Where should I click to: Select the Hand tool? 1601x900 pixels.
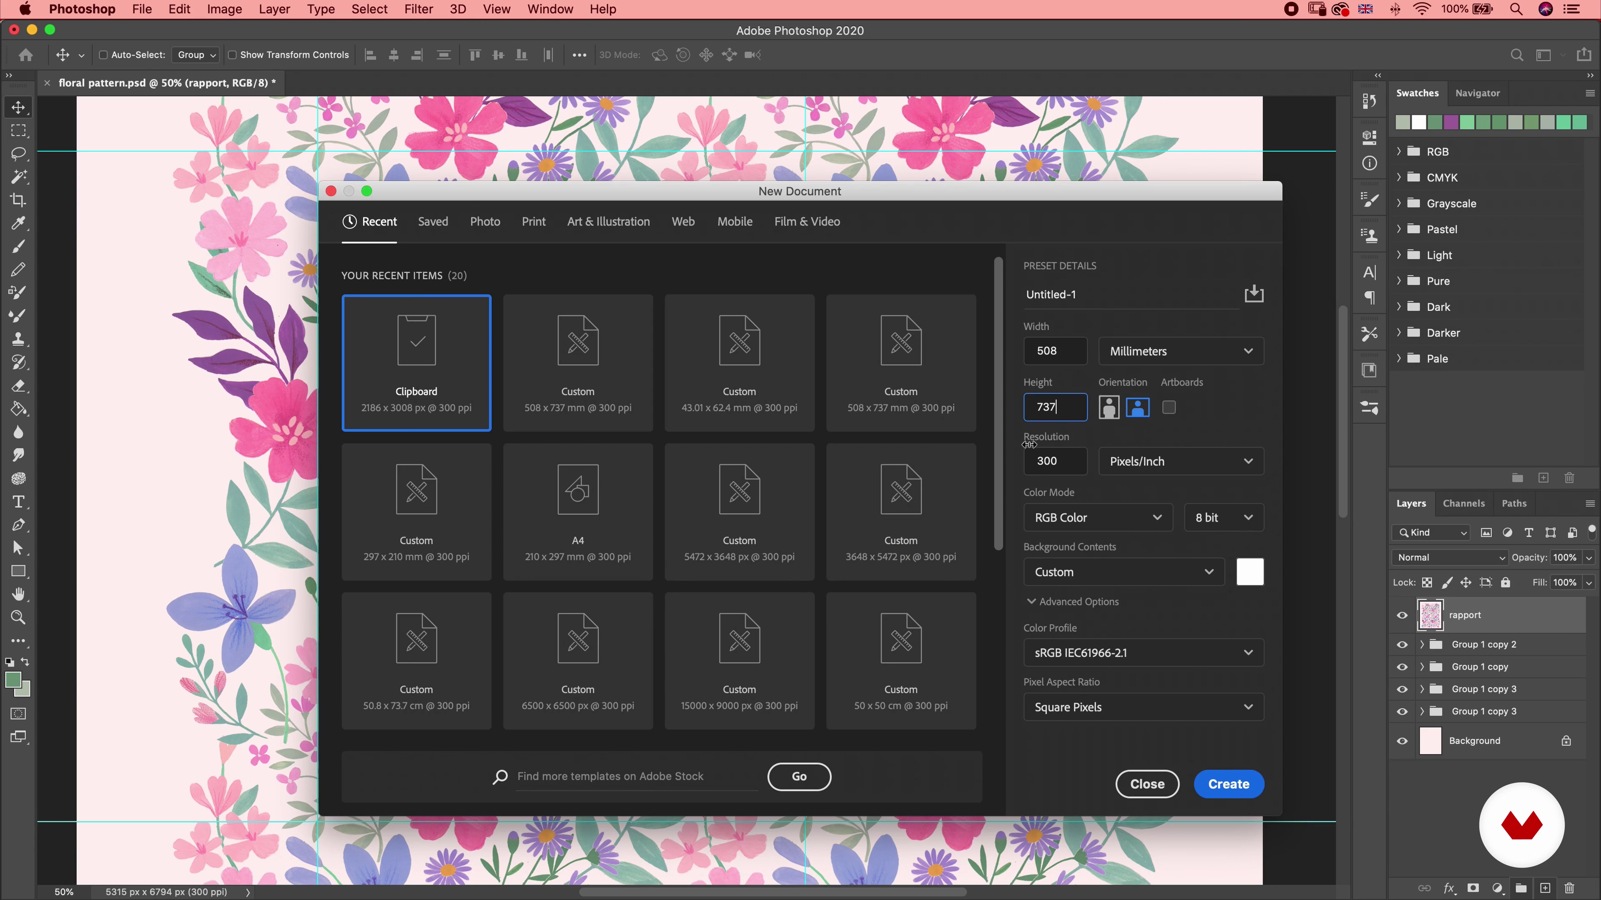pos(18,595)
